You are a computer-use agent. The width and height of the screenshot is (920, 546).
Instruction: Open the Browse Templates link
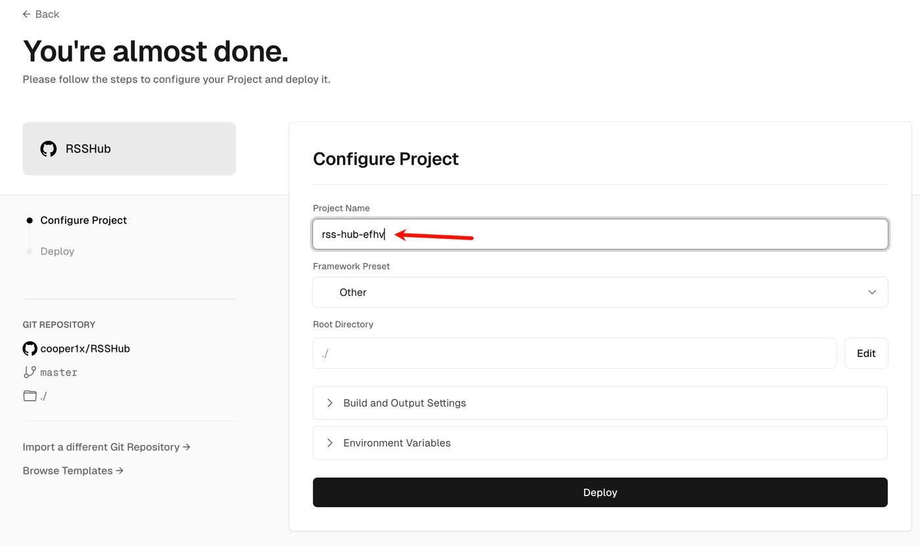tap(73, 471)
